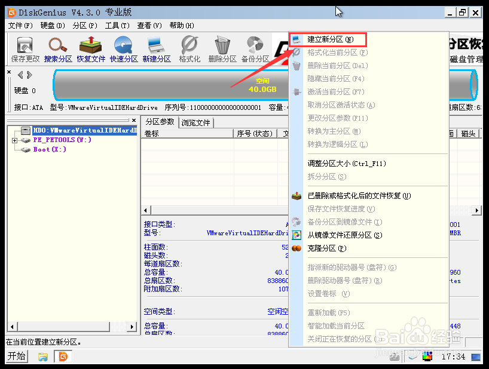Screen dimensions: 489x369
Task: Switch to the 分区参数 tab
Action: point(160,122)
